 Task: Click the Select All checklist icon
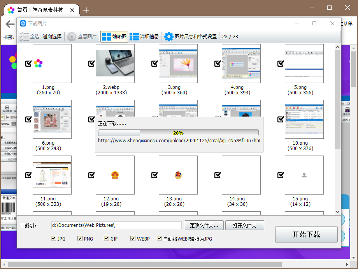24,37
